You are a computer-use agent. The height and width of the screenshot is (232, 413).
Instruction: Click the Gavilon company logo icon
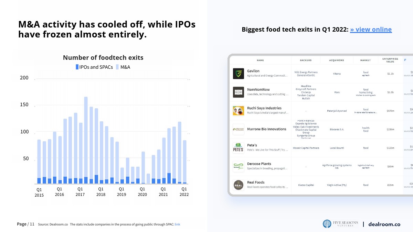pos(238,74)
